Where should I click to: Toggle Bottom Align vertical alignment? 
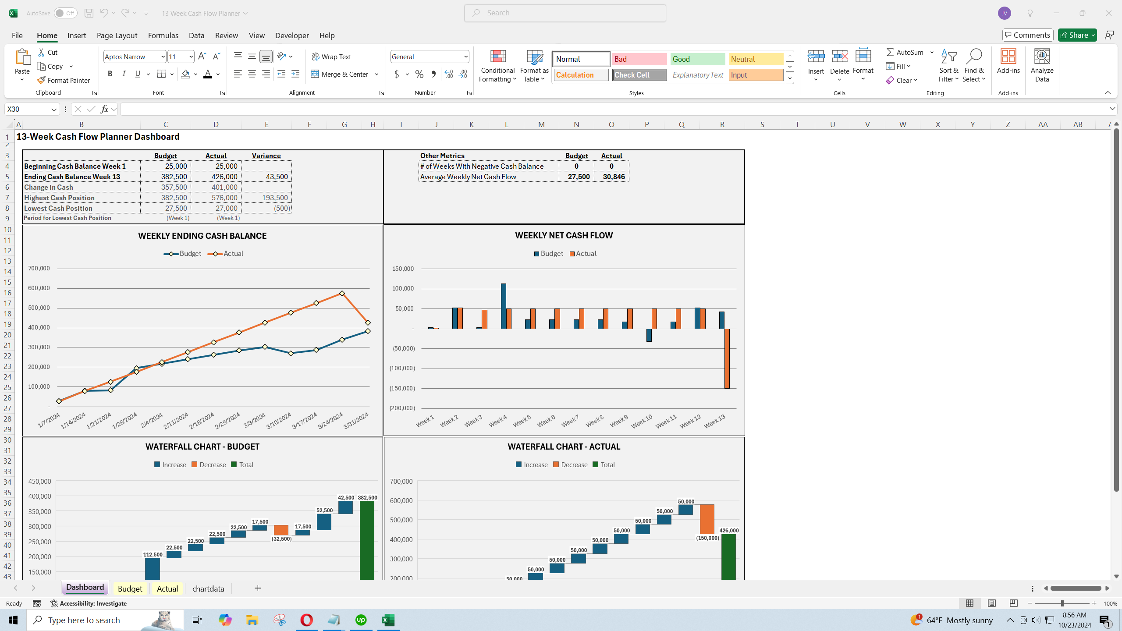click(x=266, y=57)
